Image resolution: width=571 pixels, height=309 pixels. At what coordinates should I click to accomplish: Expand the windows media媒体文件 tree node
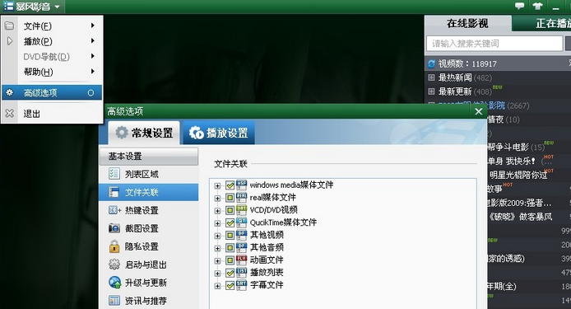point(217,185)
